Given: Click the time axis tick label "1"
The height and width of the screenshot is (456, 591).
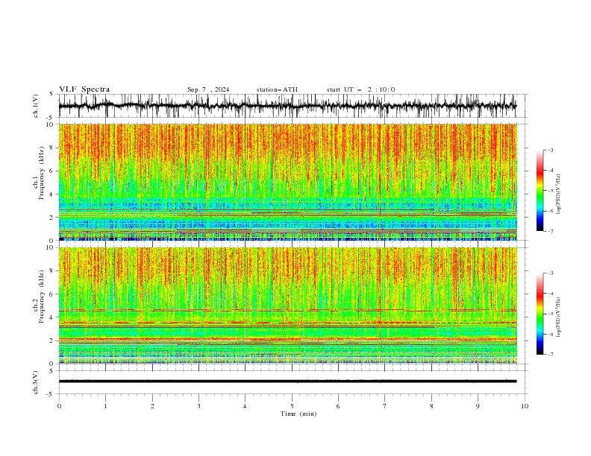Looking at the screenshot, I should click(x=105, y=406).
